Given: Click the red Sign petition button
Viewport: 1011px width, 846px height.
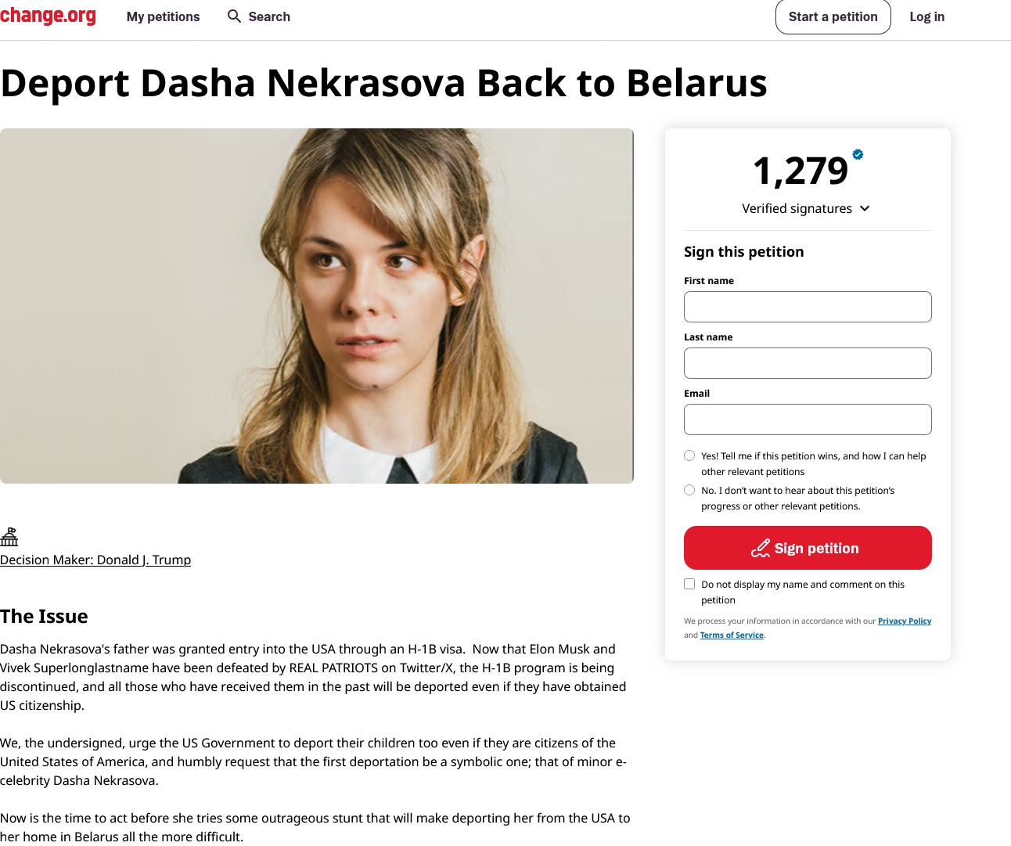Looking at the screenshot, I should click(808, 548).
